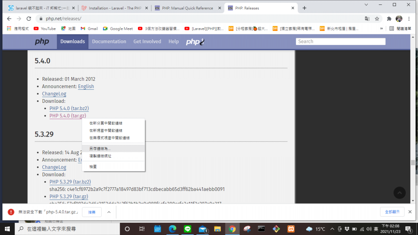The height and width of the screenshot is (235, 418).
Task: Open the Extensions puzzle icon
Action: coord(389,19)
